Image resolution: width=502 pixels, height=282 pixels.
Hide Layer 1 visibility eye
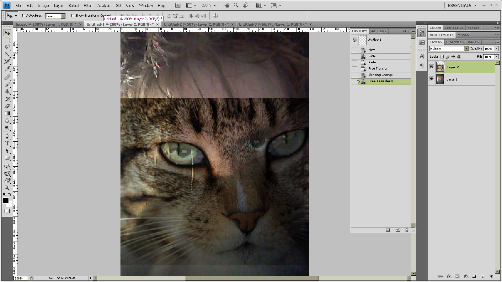pos(432,79)
